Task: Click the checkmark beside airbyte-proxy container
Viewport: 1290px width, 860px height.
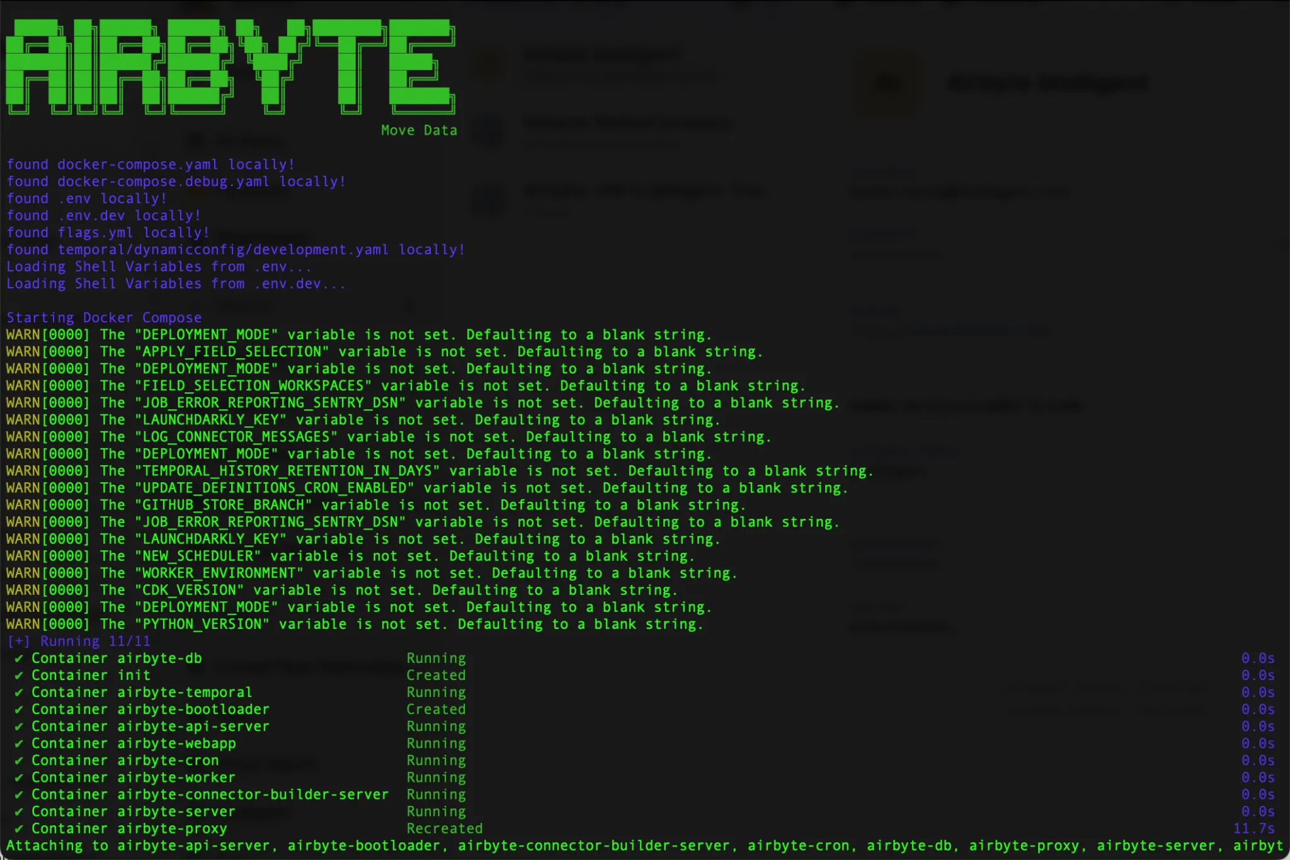Action: [x=19, y=829]
